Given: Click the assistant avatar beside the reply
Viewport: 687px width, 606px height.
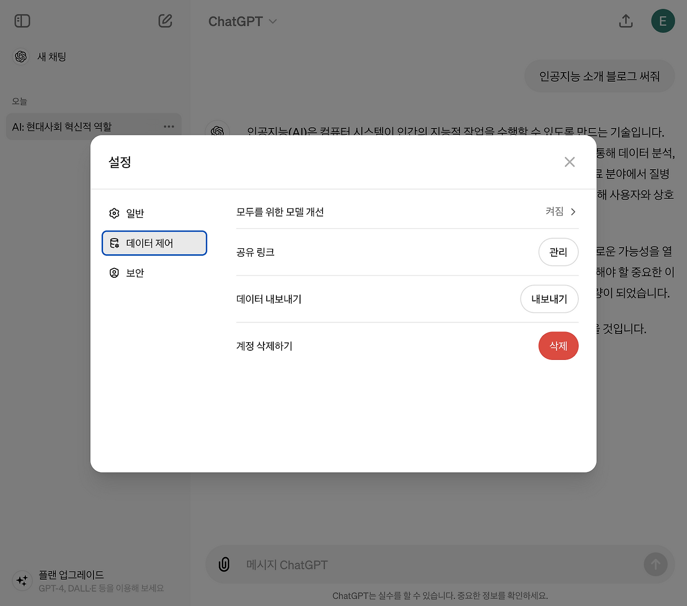Looking at the screenshot, I should click(x=217, y=131).
